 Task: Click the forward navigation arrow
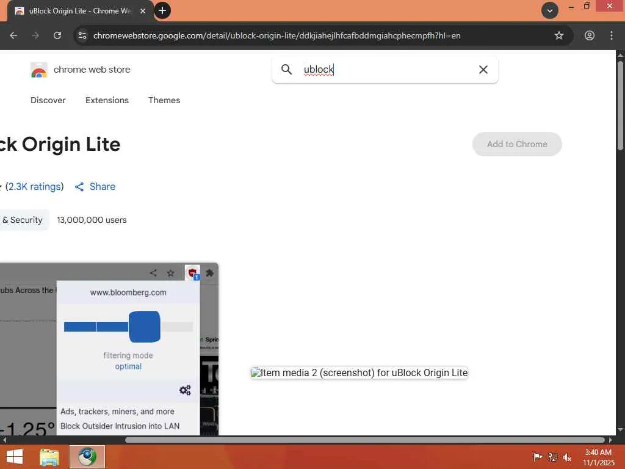35,35
